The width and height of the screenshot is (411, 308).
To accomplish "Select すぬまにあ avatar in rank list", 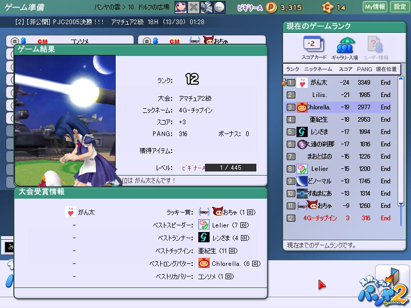I will click(302, 194).
